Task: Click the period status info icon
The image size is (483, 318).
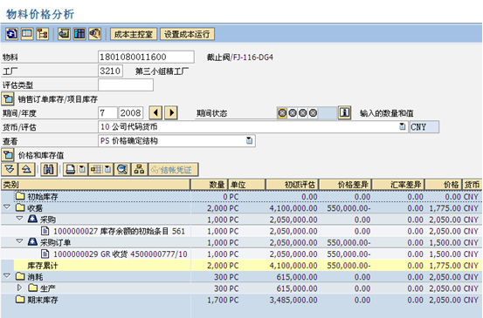Action: click(344, 112)
